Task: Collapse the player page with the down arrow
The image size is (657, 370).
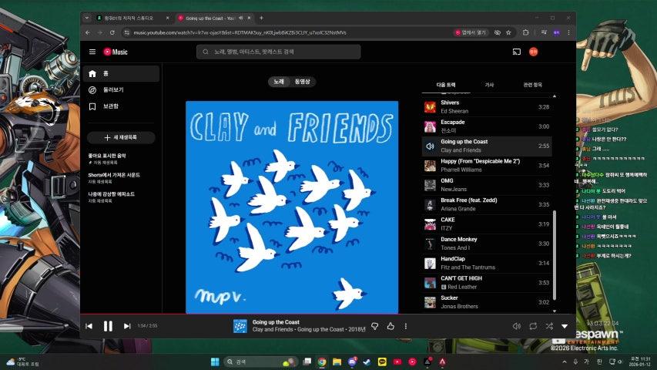Action: click(565, 326)
